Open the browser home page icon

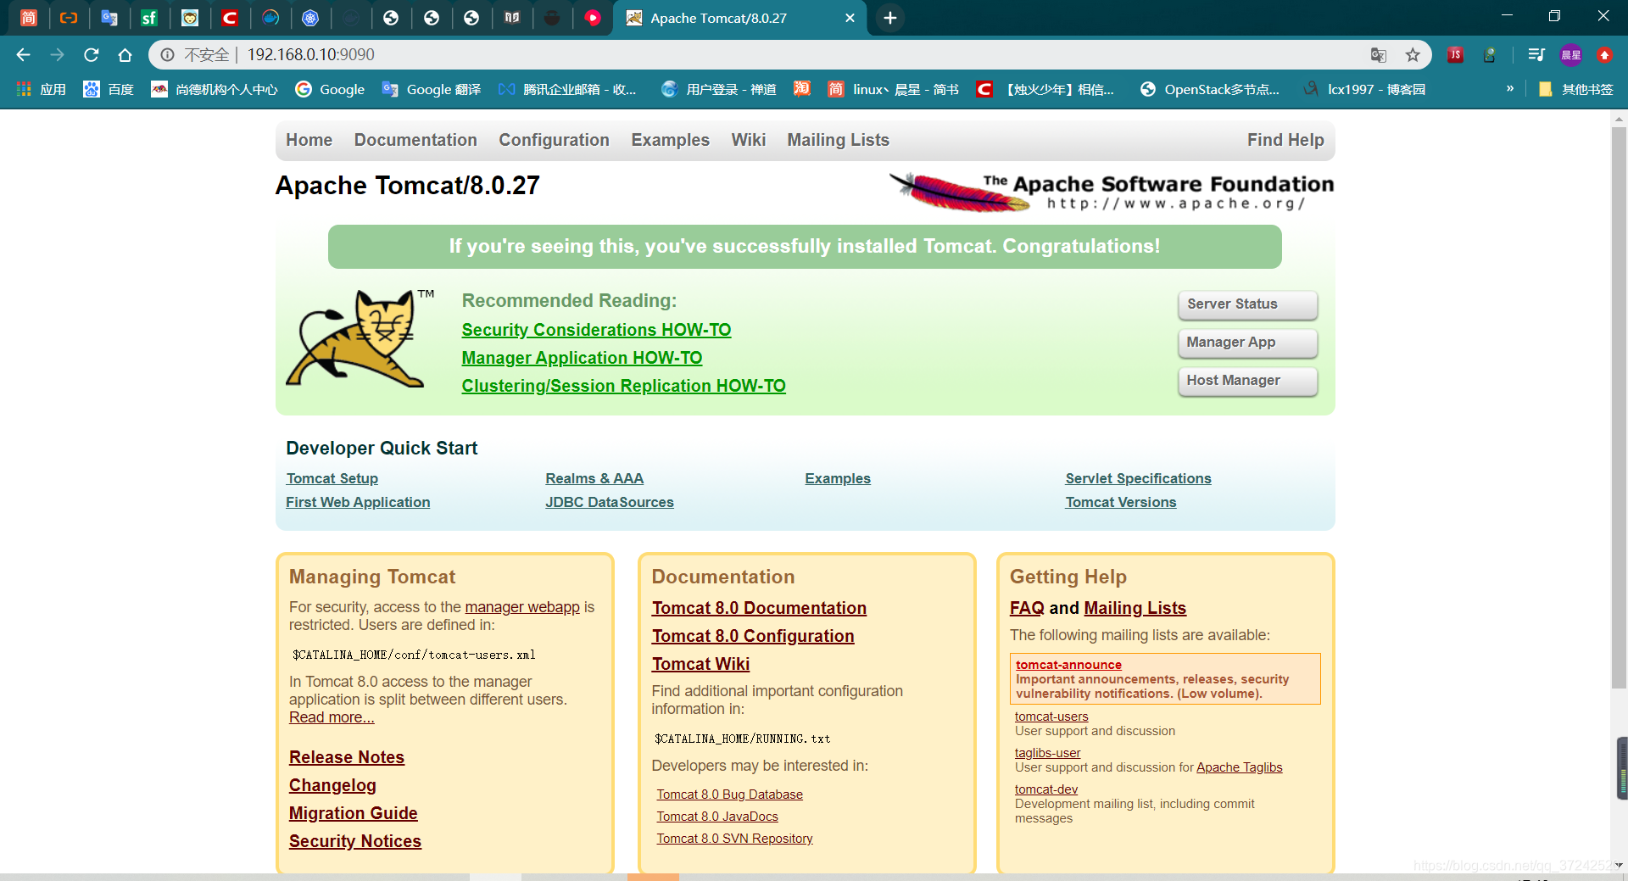[x=125, y=55]
